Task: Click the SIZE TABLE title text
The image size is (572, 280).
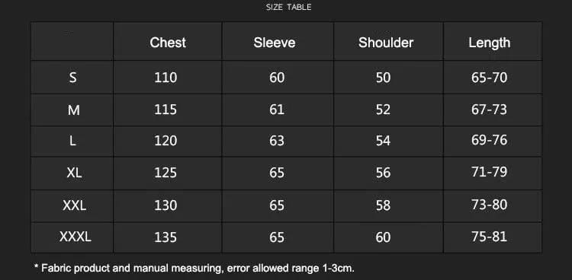Action: pyautogui.click(x=288, y=8)
